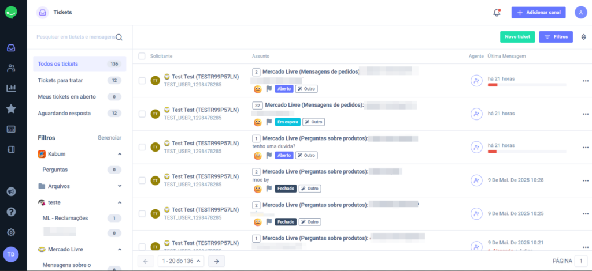Open the megaphone announcements icon
This screenshot has width=592, height=271.
(11, 191)
